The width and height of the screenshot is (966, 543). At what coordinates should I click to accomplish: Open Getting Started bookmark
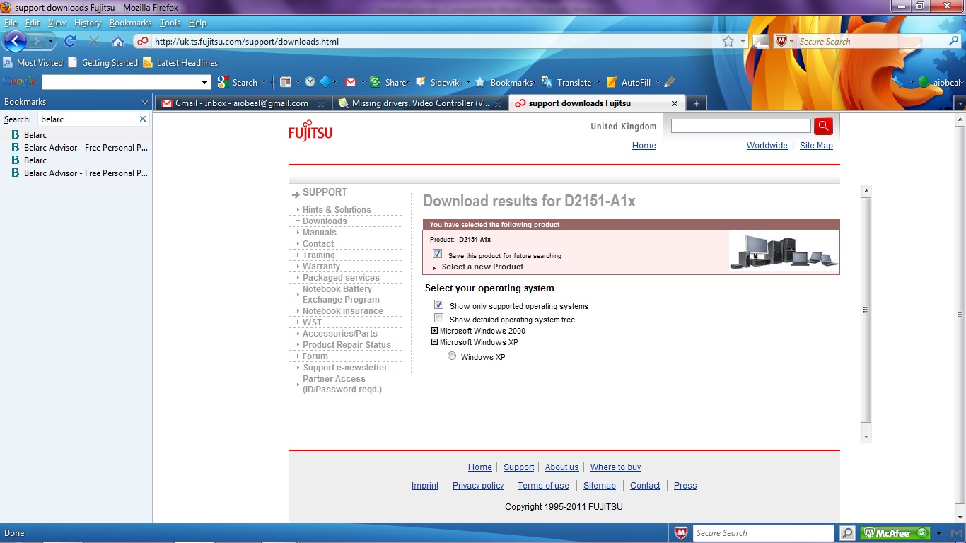coord(103,62)
